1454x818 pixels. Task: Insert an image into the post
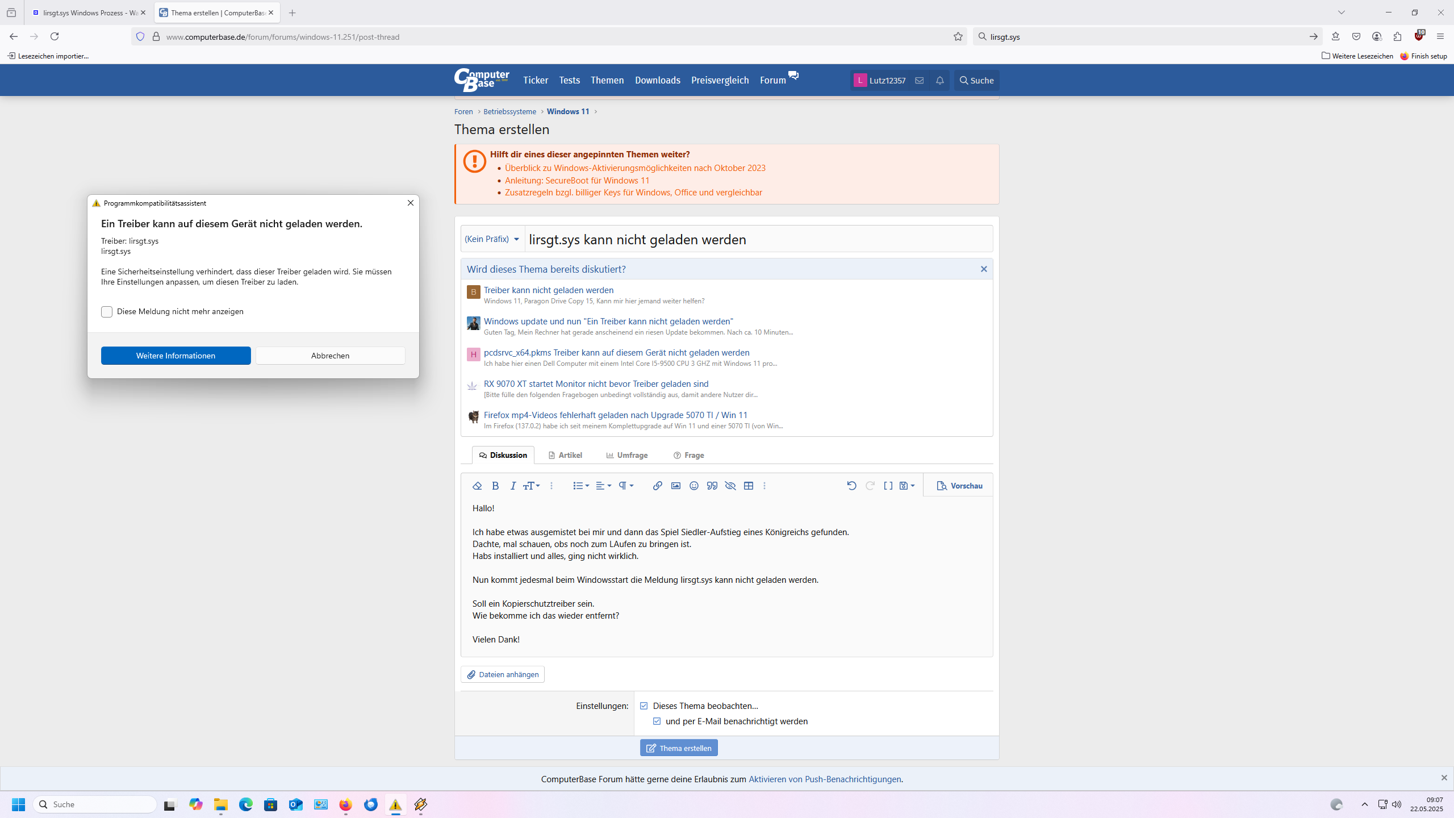[675, 486]
